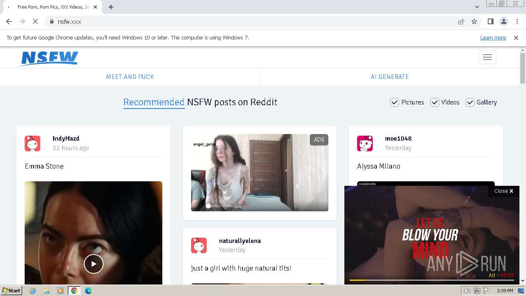Play the Emma Stone video
The width and height of the screenshot is (526, 296).
pos(94,264)
